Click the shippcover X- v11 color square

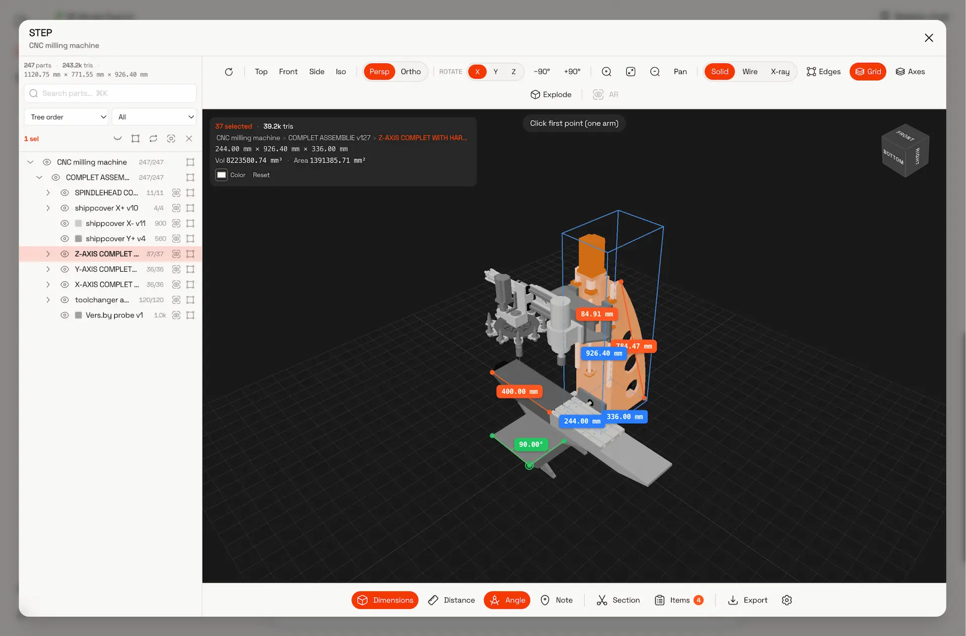point(78,223)
